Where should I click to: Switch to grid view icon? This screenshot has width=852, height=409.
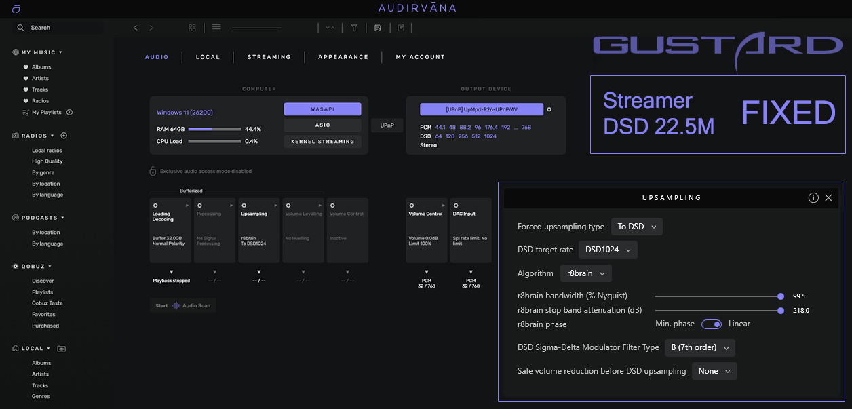(193, 28)
